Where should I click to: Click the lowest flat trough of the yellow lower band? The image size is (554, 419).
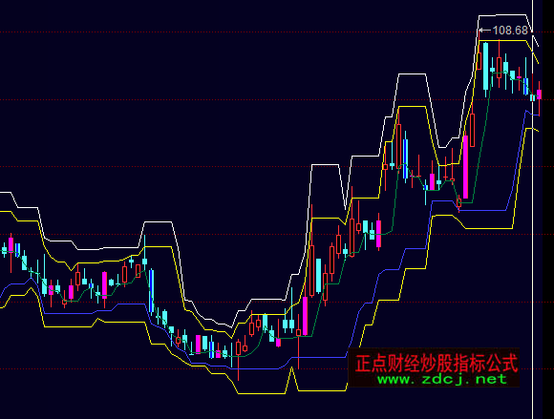tap(262, 393)
